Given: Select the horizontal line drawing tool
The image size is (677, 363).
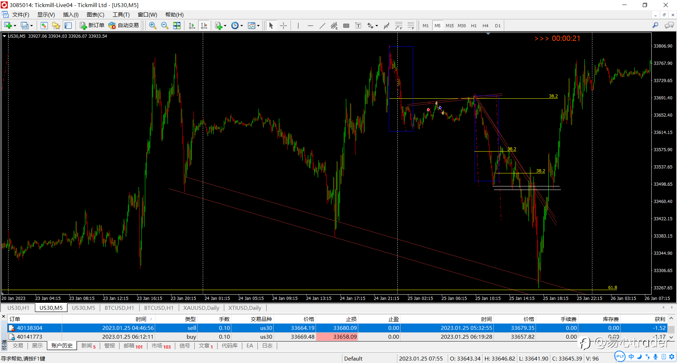Looking at the screenshot, I should 310,25.
